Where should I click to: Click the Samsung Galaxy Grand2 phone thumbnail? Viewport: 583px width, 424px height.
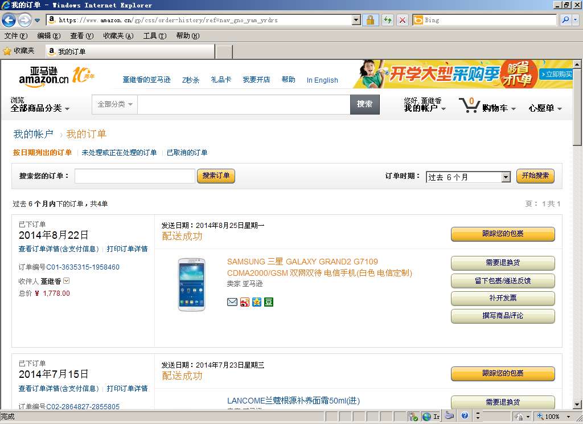[x=191, y=284]
